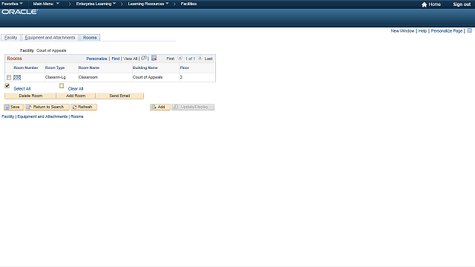Click the Oracle logo
This screenshot has width=475, height=267.
(x=20, y=12)
